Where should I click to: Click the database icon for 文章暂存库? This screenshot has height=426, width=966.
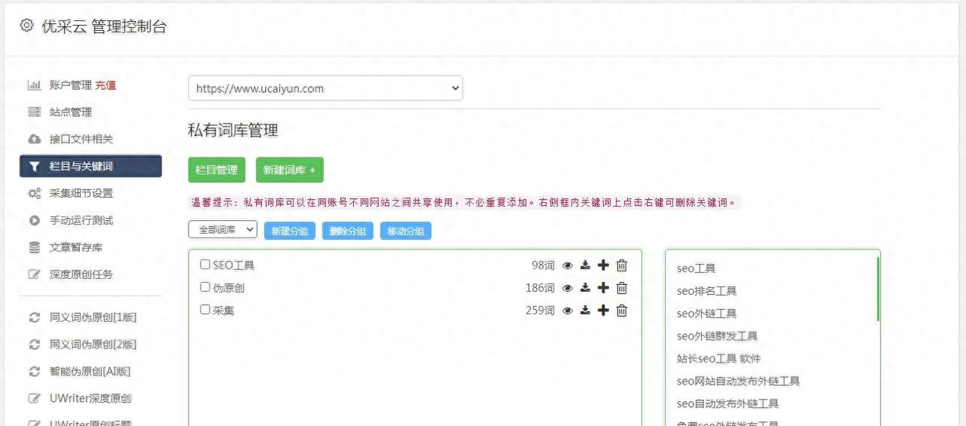pos(34,247)
